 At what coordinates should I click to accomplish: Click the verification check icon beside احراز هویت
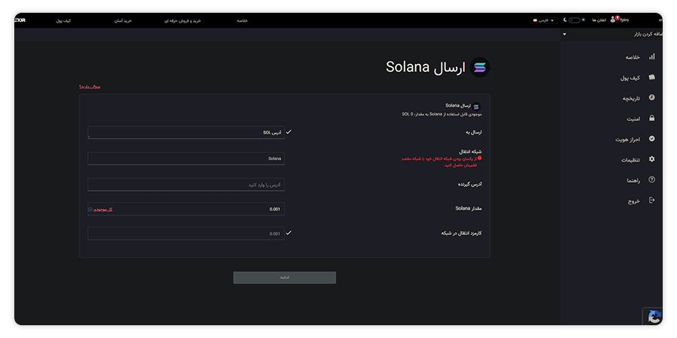point(652,139)
